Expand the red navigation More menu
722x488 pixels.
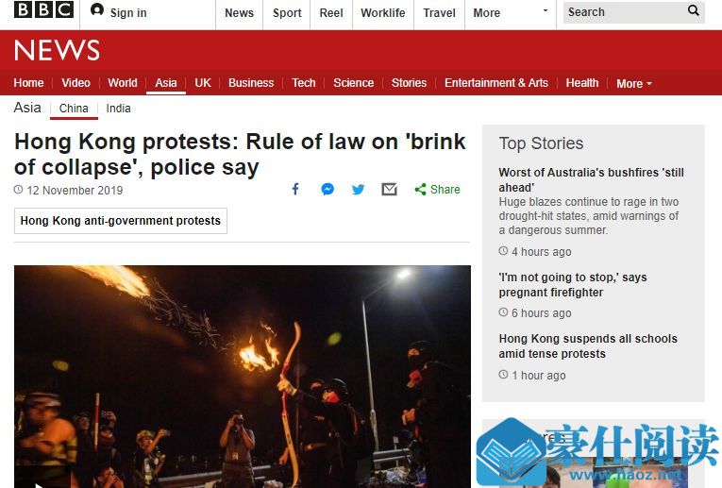point(634,83)
